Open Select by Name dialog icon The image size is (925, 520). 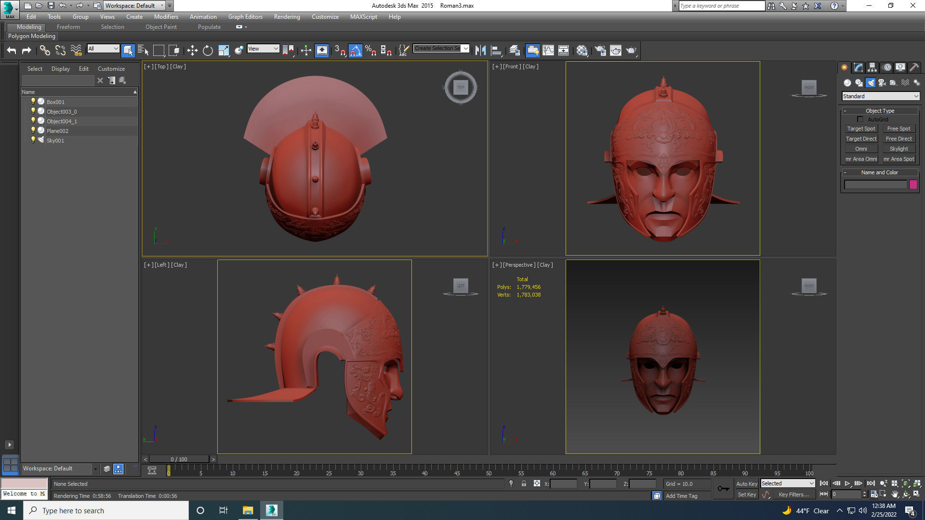click(143, 50)
